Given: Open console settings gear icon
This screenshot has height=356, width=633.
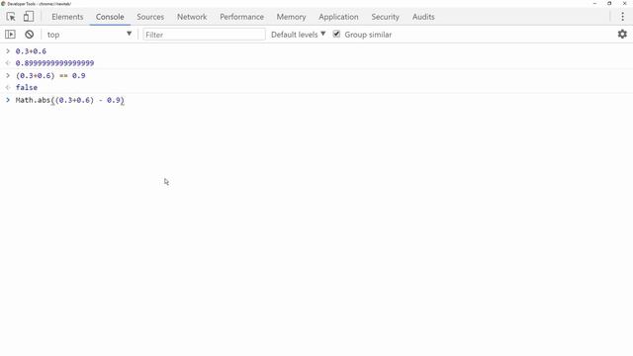Looking at the screenshot, I should [x=622, y=35].
